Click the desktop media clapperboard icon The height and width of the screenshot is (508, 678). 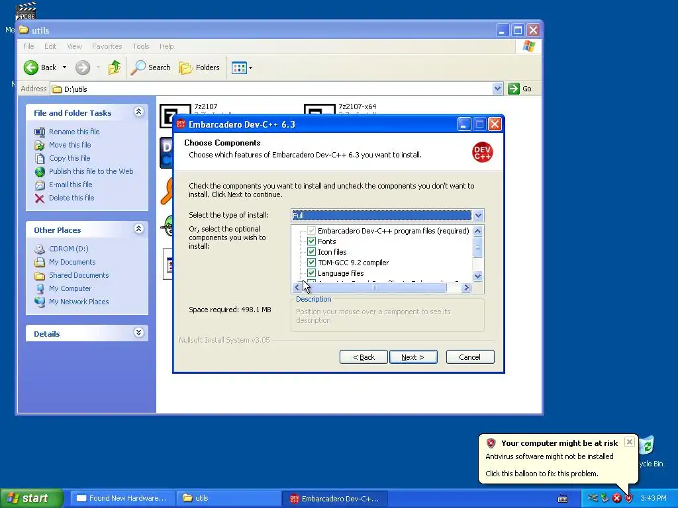click(x=26, y=11)
